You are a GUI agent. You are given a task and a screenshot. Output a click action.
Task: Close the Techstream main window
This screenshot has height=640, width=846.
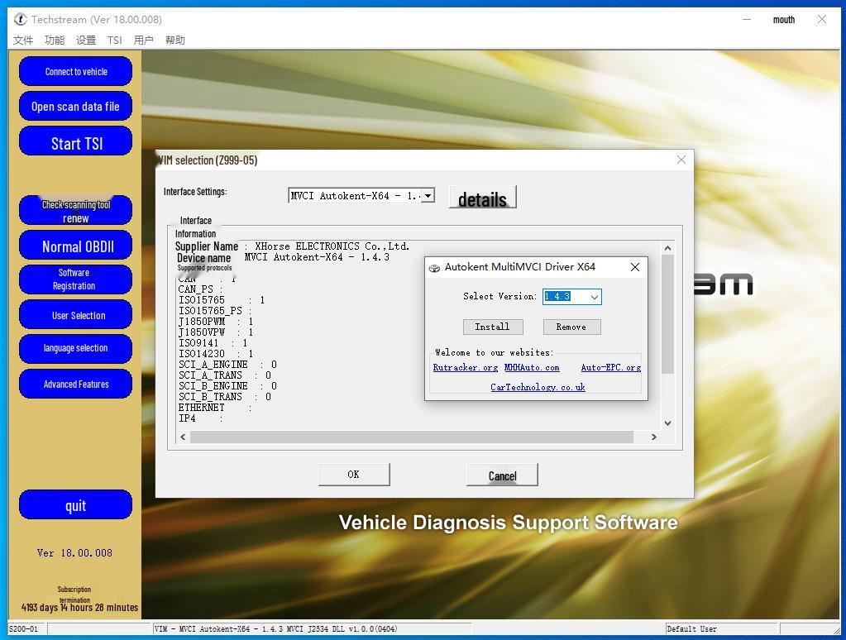[x=822, y=19]
